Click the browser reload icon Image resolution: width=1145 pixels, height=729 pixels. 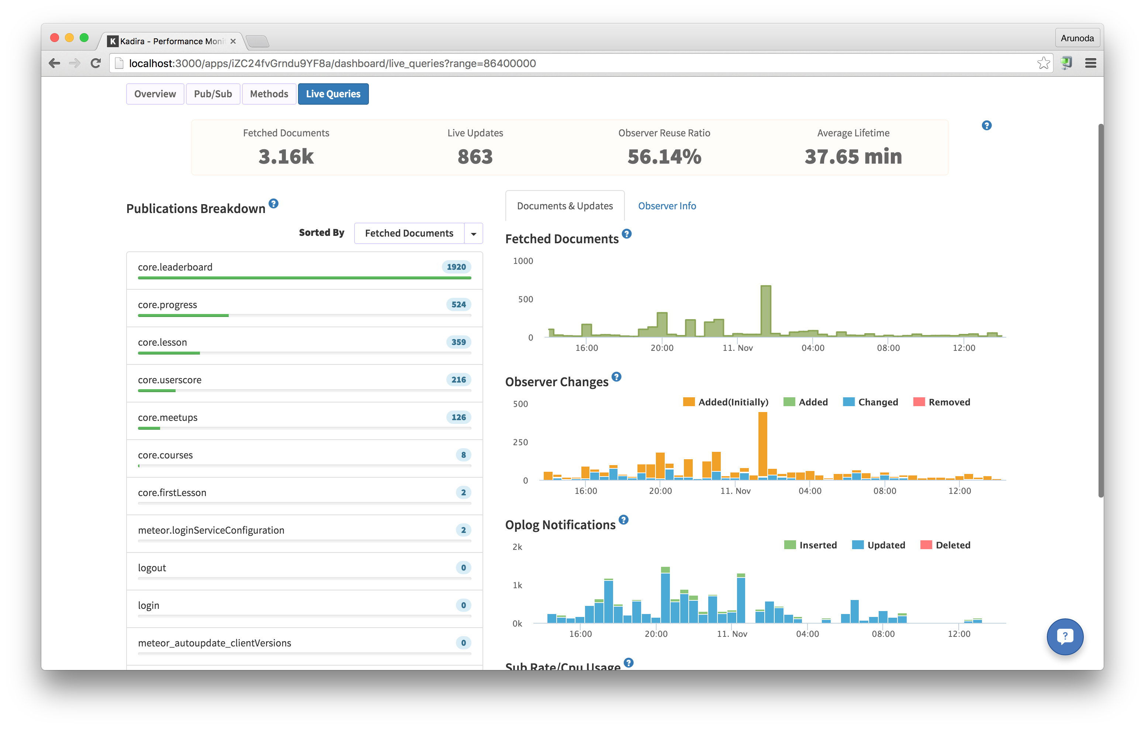pos(96,63)
